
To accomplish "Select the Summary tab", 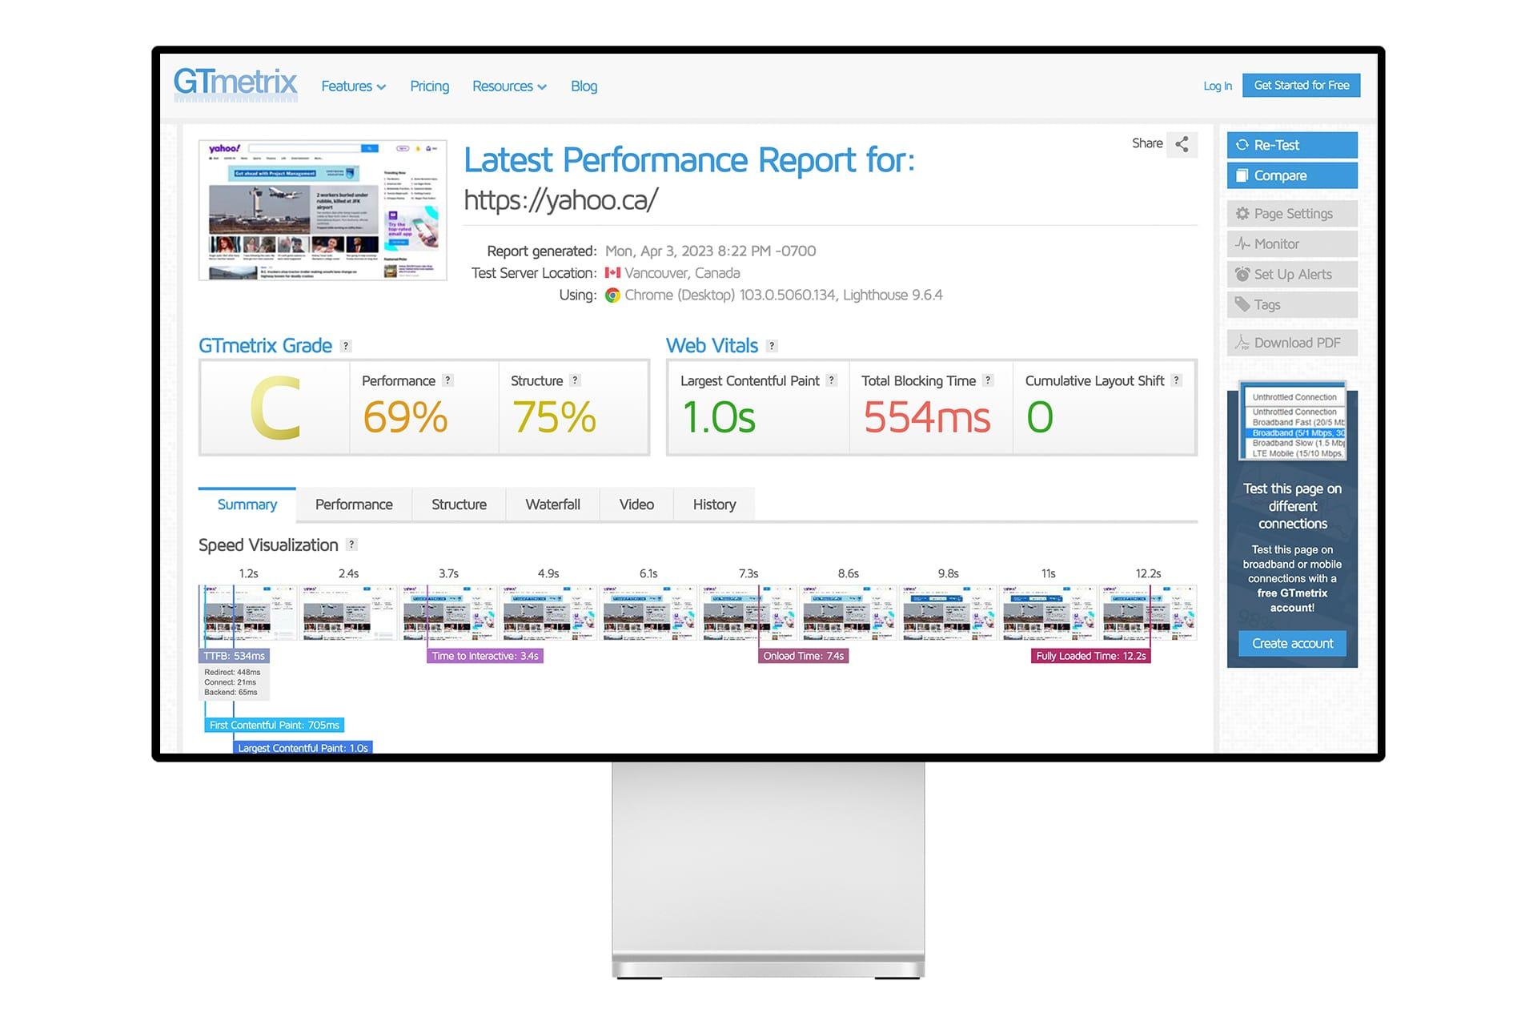I will [247, 504].
